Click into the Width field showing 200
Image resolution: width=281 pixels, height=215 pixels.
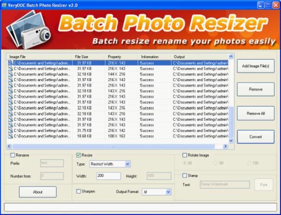pyautogui.click(x=108, y=176)
